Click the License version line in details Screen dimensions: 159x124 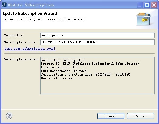coord(59,67)
